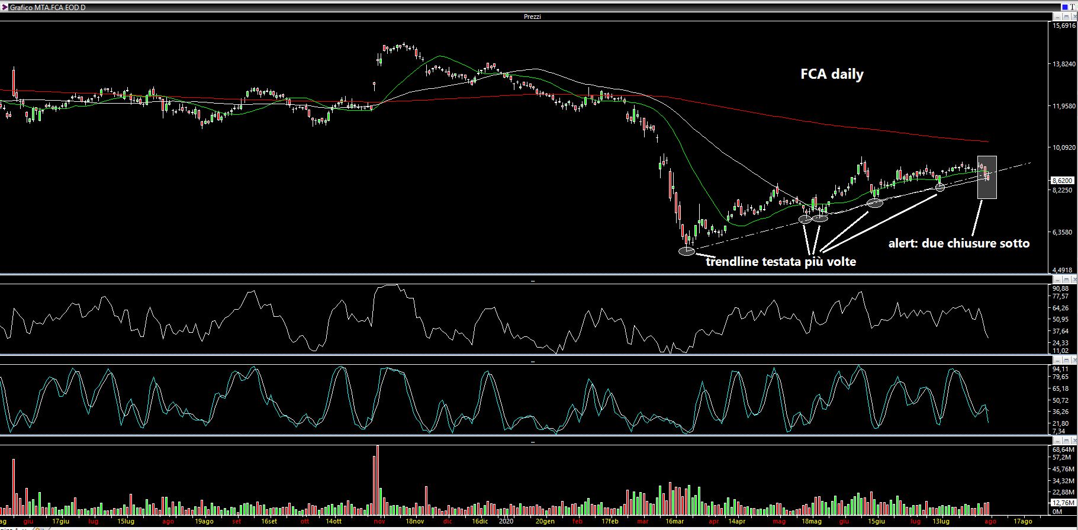
Task: Select the 'FCA daily' text annotation
Action: coord(832,74)
